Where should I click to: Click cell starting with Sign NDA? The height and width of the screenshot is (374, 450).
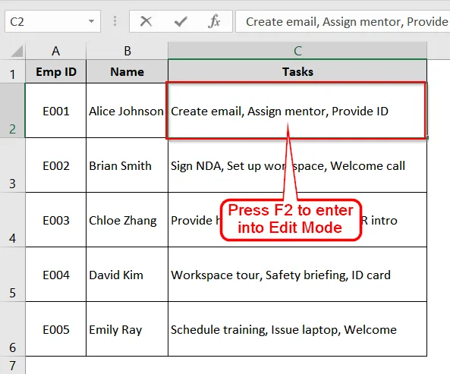(x=297, y=165)
